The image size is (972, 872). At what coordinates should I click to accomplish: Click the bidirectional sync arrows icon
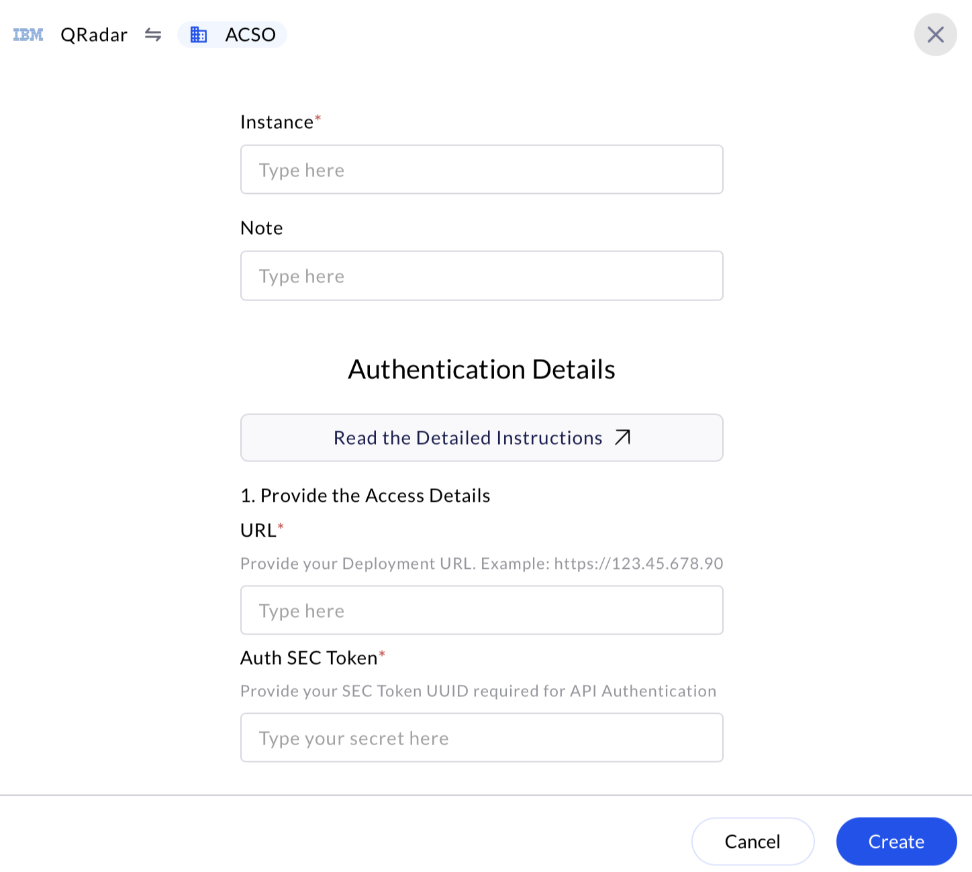[153, 35]
